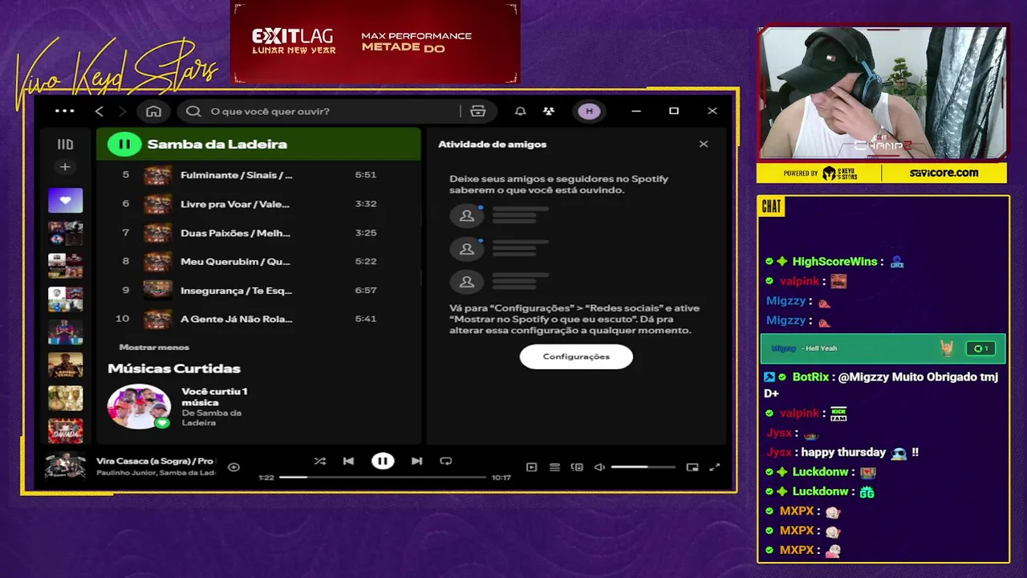Pause playback via green button beside Samba da Ladeira

coord(124,144)
